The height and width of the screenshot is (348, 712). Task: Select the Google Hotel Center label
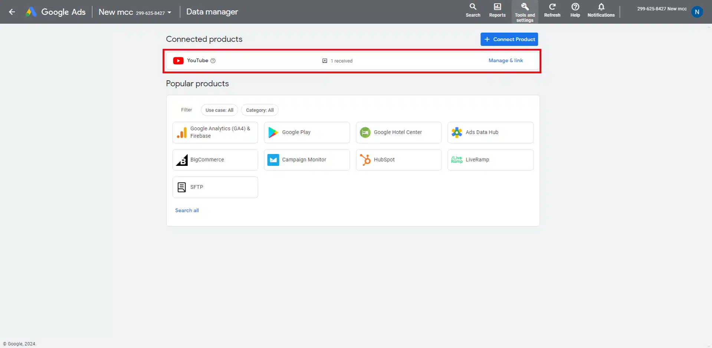click(398, 132)
